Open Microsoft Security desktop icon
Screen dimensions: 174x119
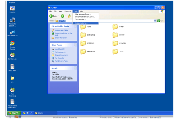[12, 22]
